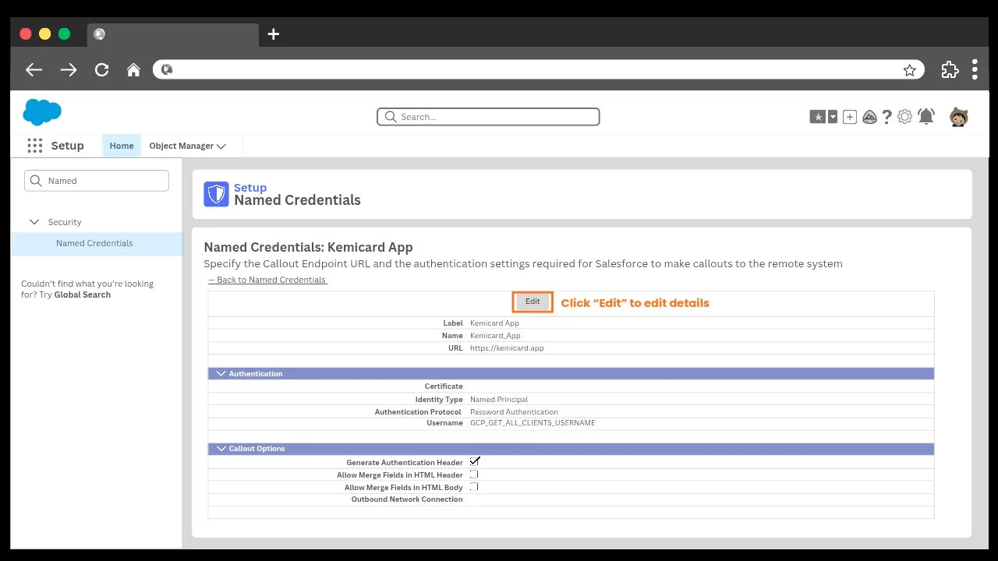Screen dimensions: 998x561
Task: Click the Global Search link
Action: pos(83,295)
